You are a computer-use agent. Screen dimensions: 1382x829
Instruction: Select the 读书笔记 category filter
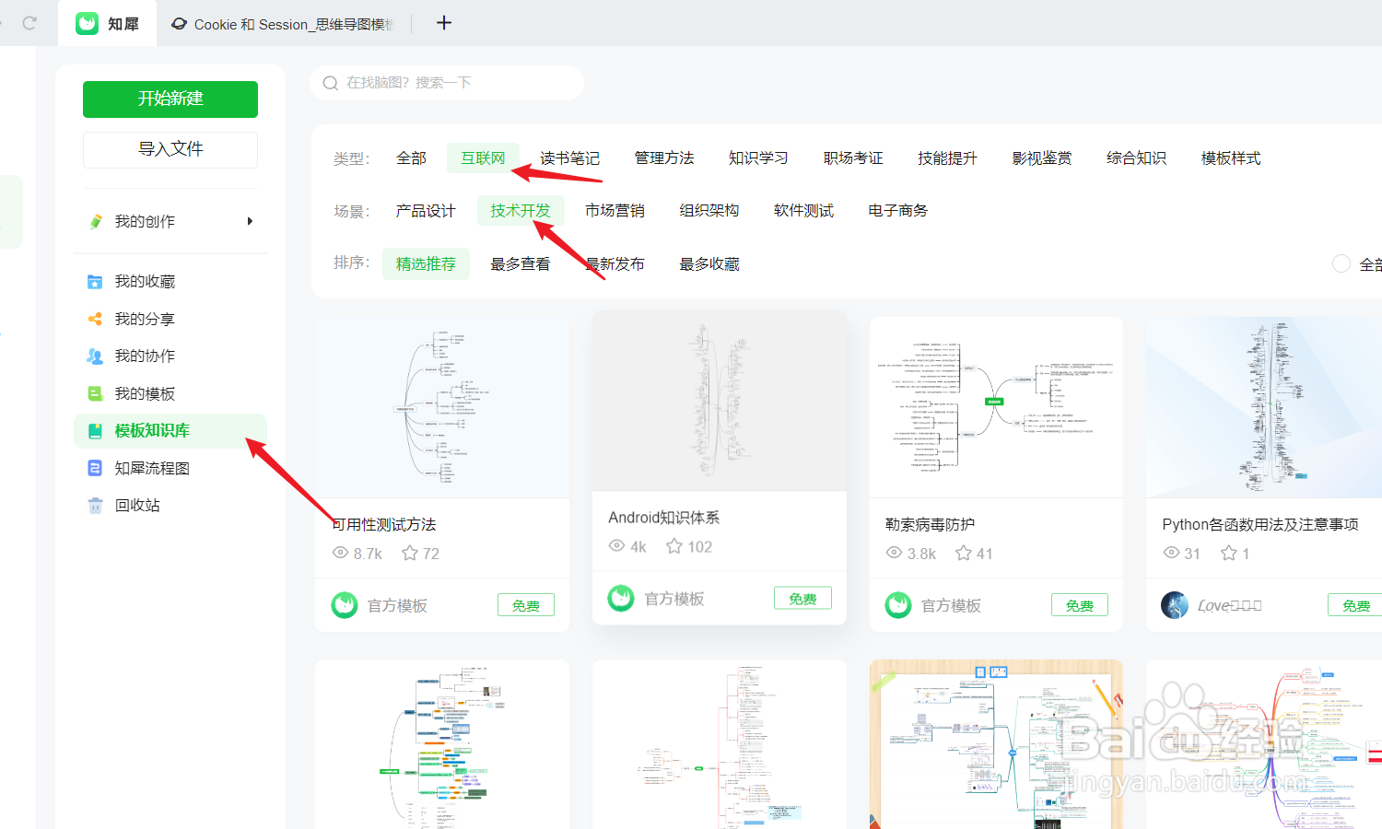coord(569,158)
